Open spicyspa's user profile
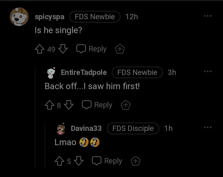The image size is (223, 177). [50, 17]
